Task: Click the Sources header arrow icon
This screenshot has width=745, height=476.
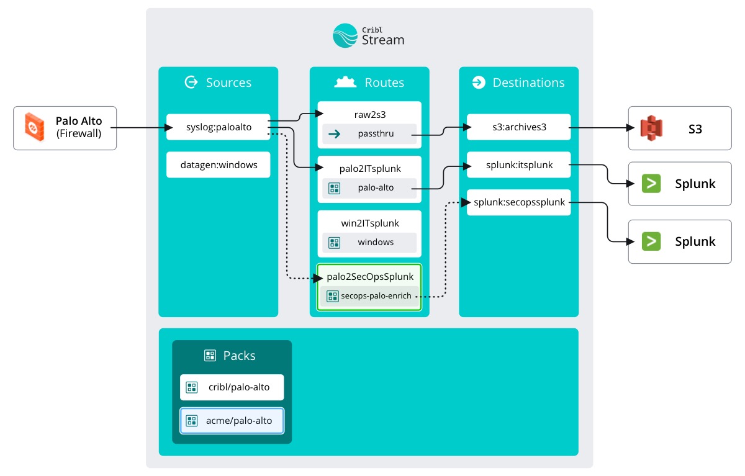Action: pyautogui.click(x=191, y=83)
